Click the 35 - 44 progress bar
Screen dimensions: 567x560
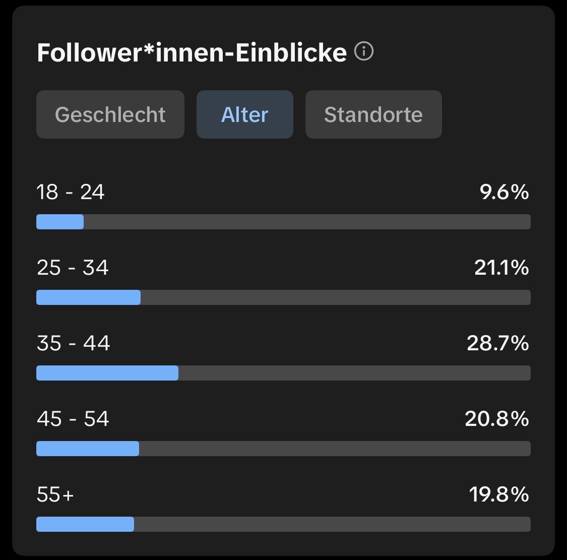pyautogui.click(x=283, y=373)
